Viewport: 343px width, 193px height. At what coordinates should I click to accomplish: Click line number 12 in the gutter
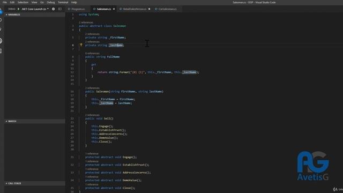72,72
